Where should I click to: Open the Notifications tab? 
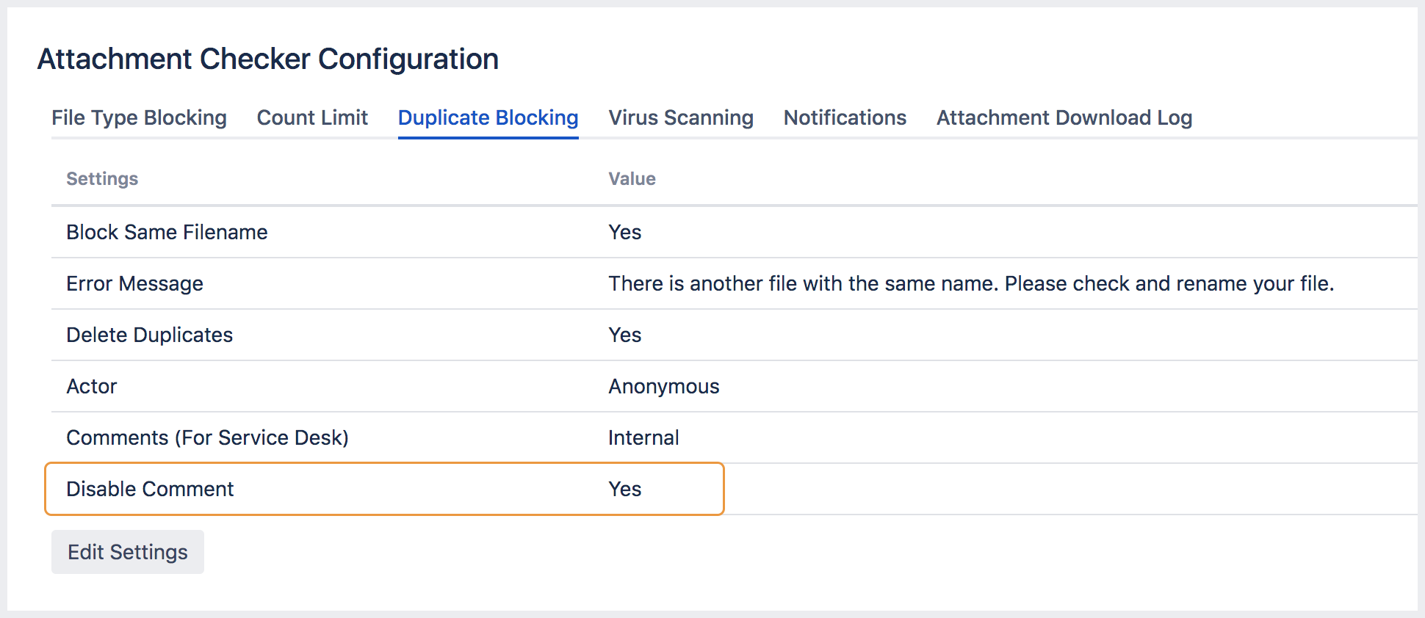click(x=845, y=117)
